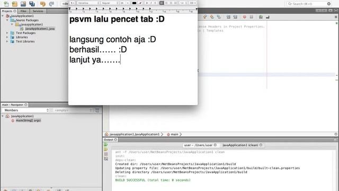Click the Shift Line Right icon in editor toolbar
Image resolution: width=339 pixels, height=191 pixels.
pos(235,17)
